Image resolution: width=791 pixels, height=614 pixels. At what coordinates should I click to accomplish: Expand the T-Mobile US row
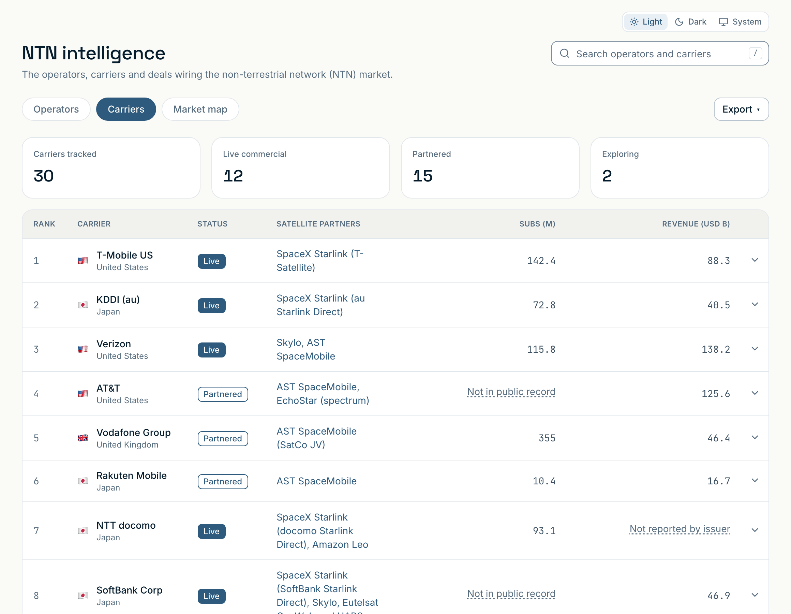pos(755,260)
